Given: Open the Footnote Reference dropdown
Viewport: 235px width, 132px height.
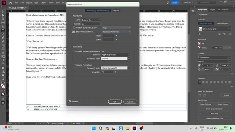Looking at the screenshot, I should click(116, 32).
